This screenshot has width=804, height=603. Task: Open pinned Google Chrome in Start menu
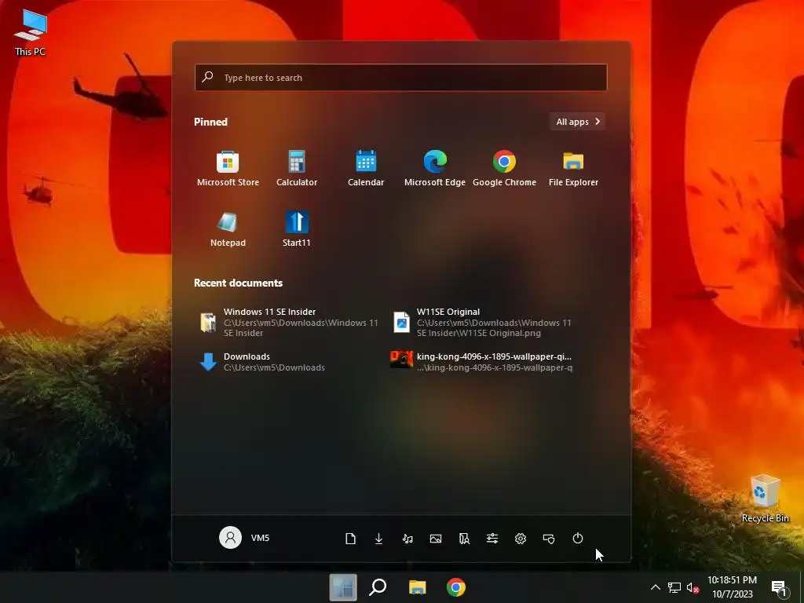pos(504,169)
